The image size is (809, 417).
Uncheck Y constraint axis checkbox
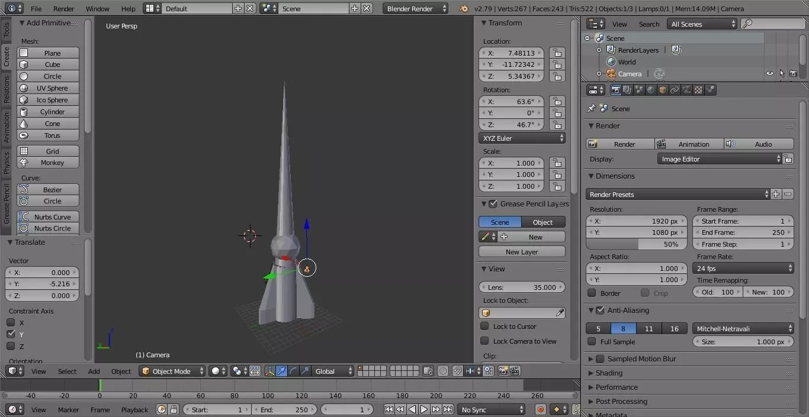pos(11,334)
